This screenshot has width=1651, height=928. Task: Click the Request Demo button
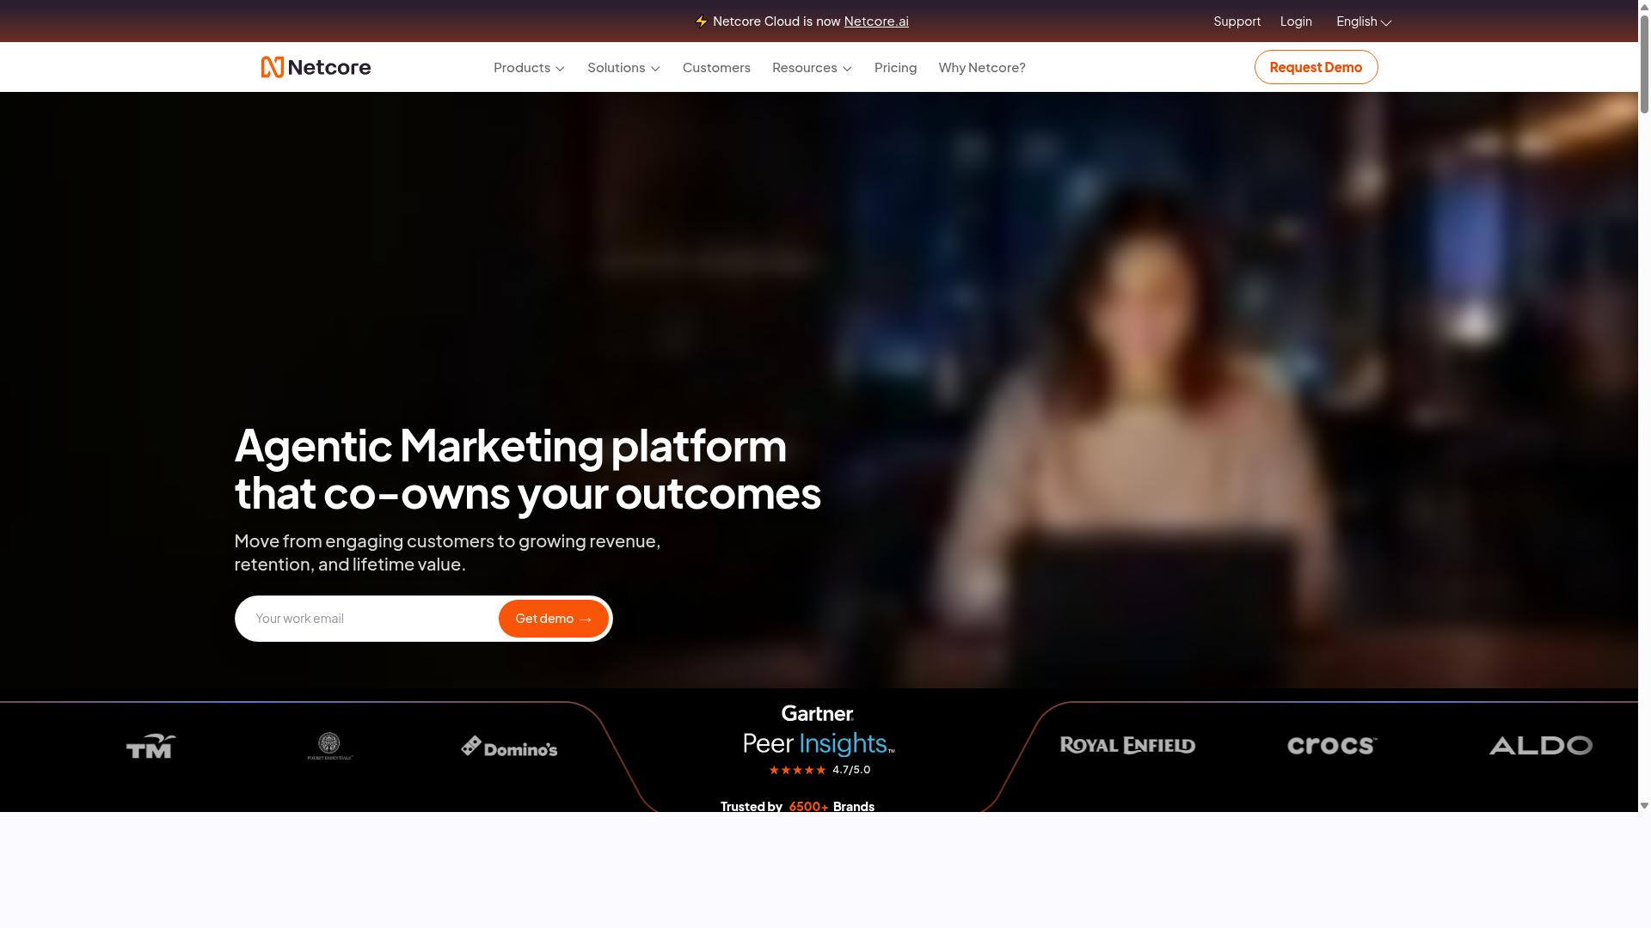pos(1316,67)
